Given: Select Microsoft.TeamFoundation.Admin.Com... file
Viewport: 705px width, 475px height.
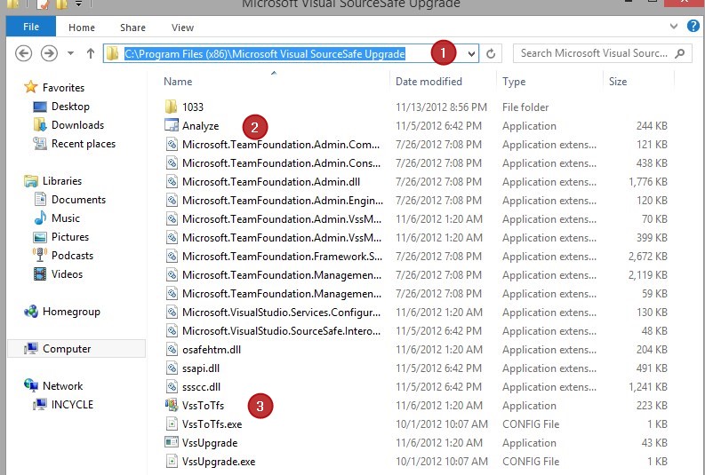Looking at the screenshot, I should coord(281,145).
